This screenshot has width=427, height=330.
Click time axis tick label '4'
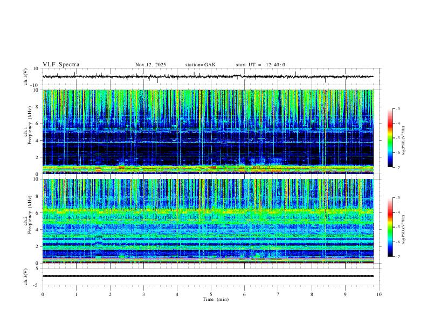click(177, 294)
